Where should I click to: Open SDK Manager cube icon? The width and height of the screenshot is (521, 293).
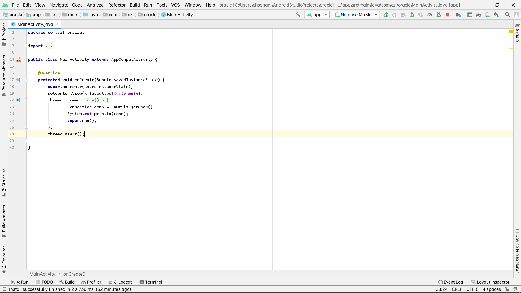point(496,15)
